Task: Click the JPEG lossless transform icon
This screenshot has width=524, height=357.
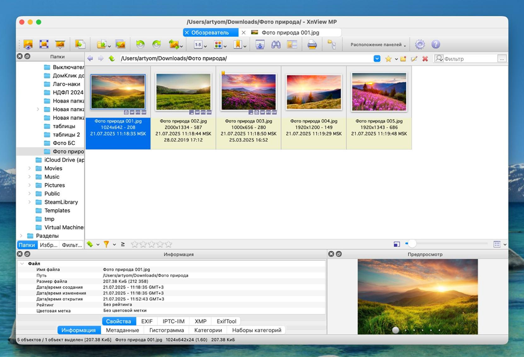Action: pyautogui.click(x=174, y=44)
